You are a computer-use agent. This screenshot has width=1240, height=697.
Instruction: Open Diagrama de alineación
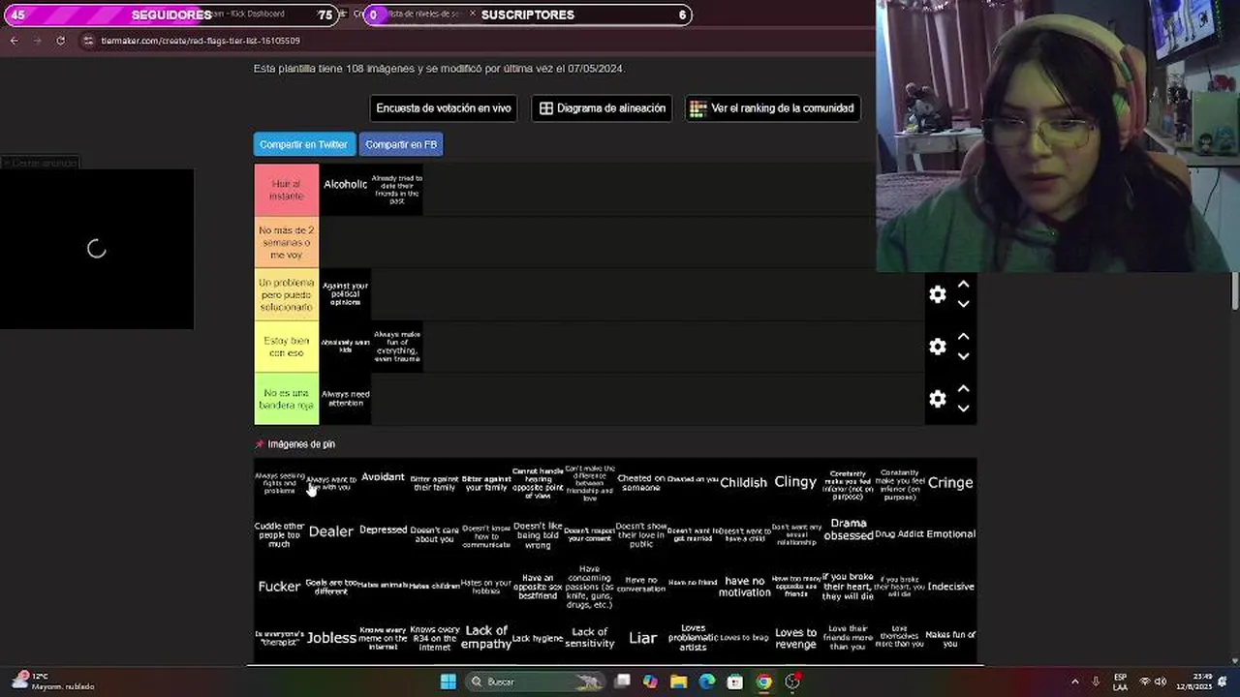[602, 108]
